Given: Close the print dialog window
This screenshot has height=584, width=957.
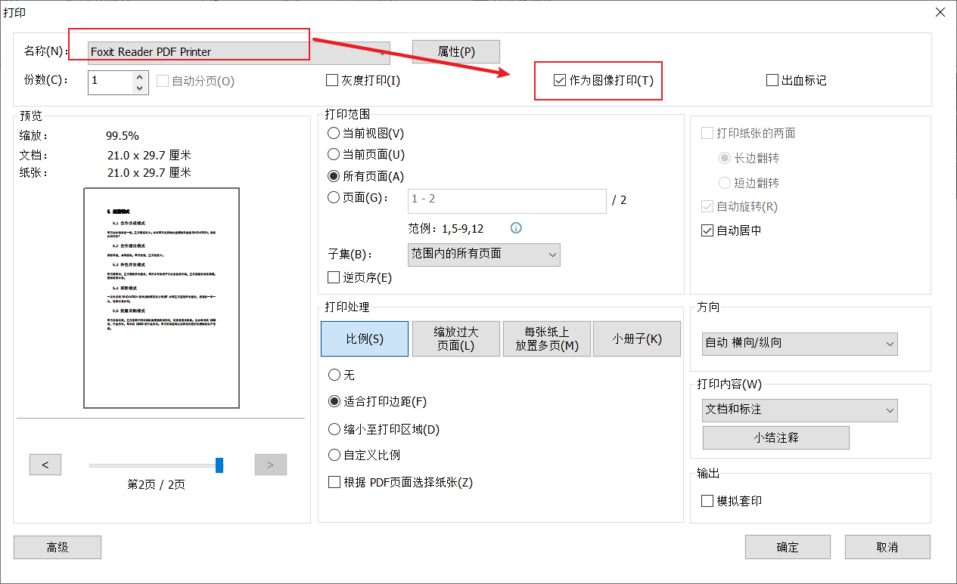Looking at the screenshot, I should (x=940, y=12).
